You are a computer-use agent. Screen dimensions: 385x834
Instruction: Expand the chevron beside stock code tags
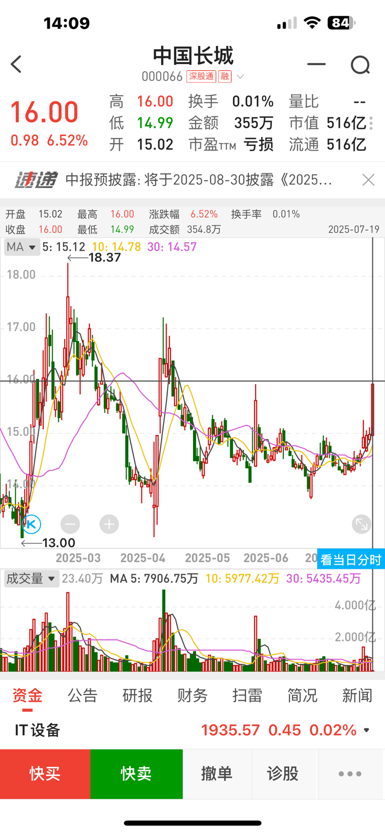(x=240, y=77)
